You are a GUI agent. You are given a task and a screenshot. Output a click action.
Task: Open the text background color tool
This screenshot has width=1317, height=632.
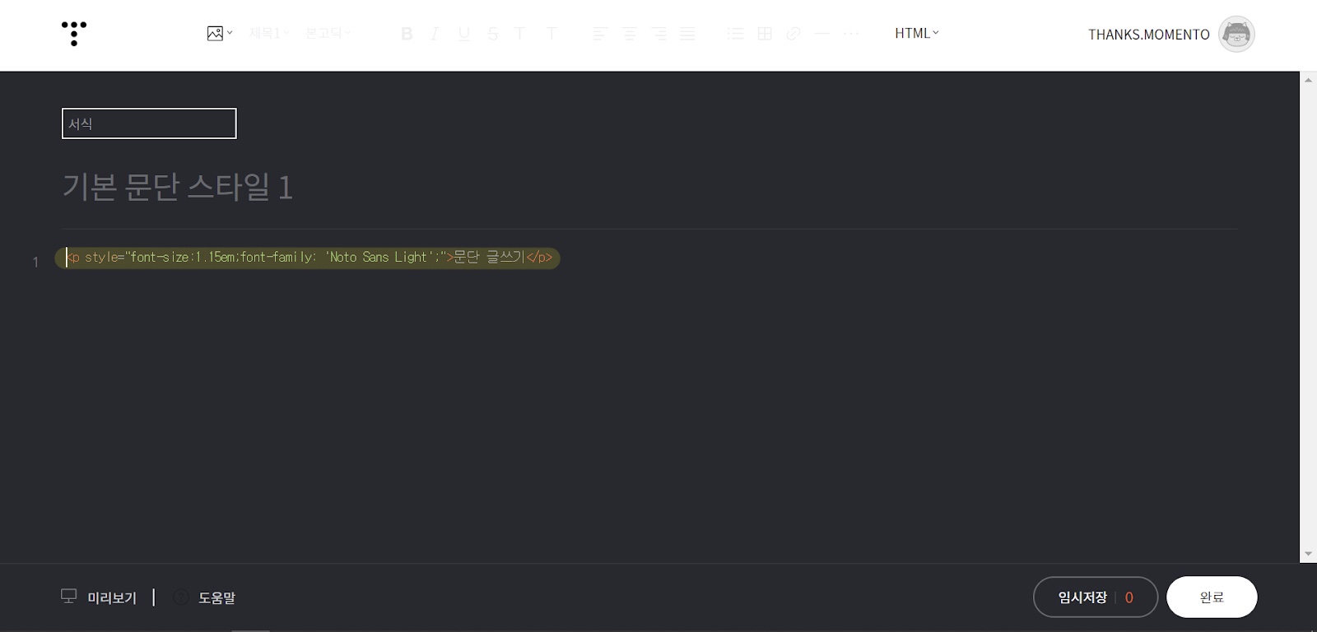point(551,34)
